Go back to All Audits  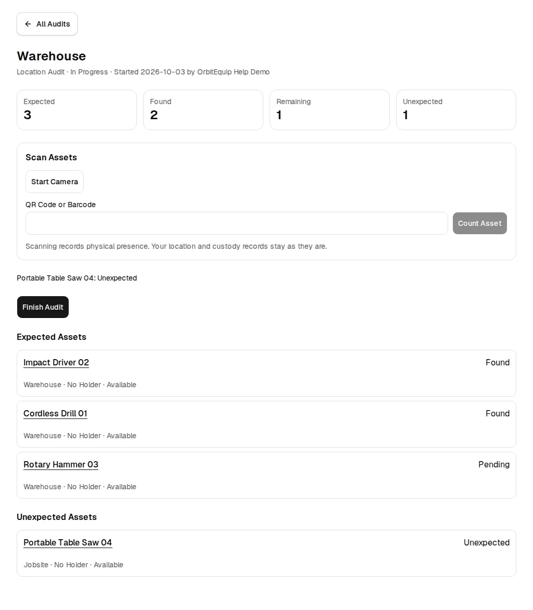tap(47, 24)
